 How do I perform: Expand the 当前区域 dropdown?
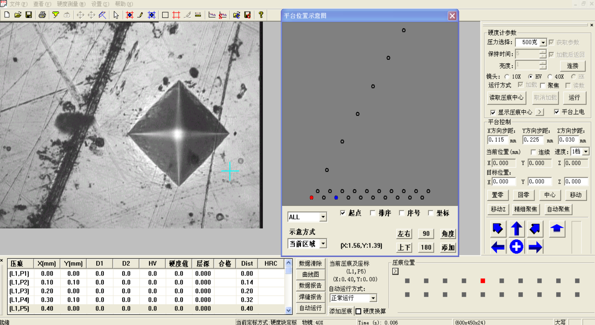click(x=323, y=244)
